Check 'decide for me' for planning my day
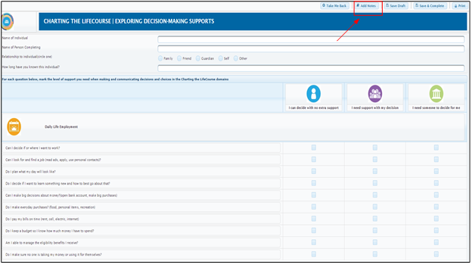Image resolution: width=472 pixels, height=277 pixels. (x=436, y=171)
